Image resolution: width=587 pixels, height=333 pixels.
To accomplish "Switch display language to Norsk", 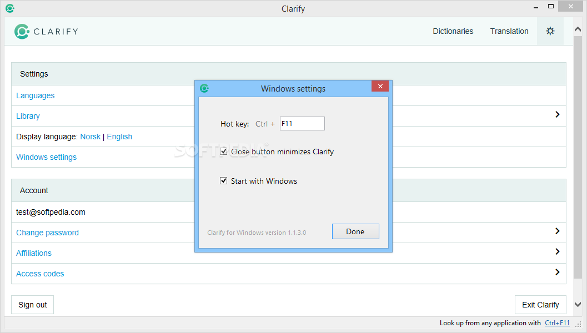I will [90, 137].
